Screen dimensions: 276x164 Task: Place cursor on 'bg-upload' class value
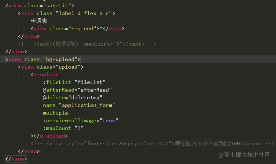(x=60, y=59)
